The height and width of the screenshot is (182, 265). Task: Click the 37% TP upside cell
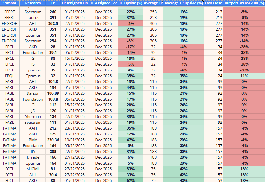tap(131, 18)
